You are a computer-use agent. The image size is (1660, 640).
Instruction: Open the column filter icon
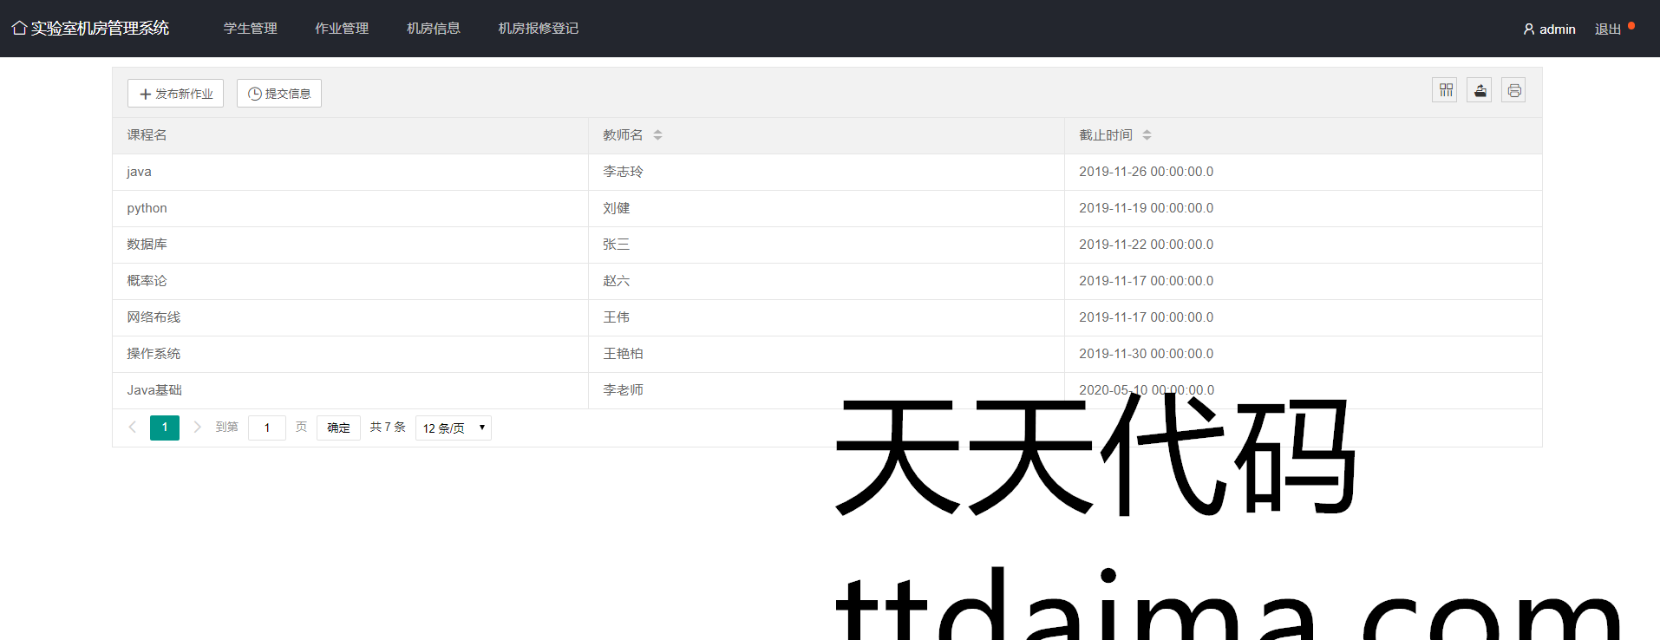coord(1445,90)
